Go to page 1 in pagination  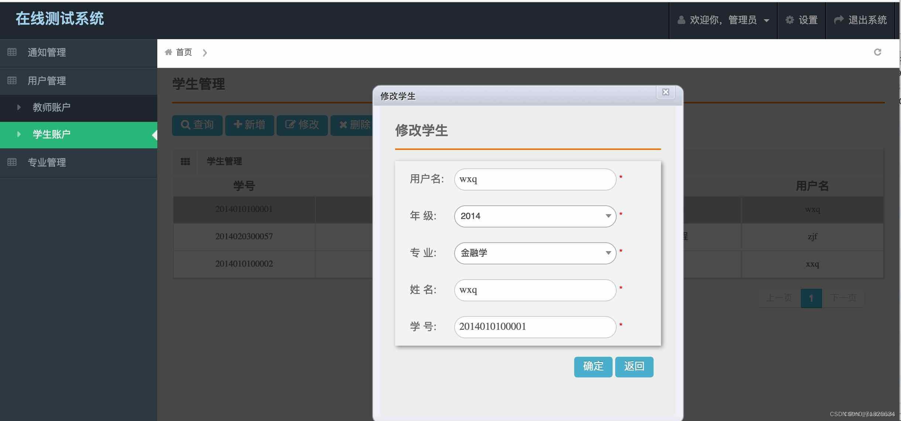(811, 298)
